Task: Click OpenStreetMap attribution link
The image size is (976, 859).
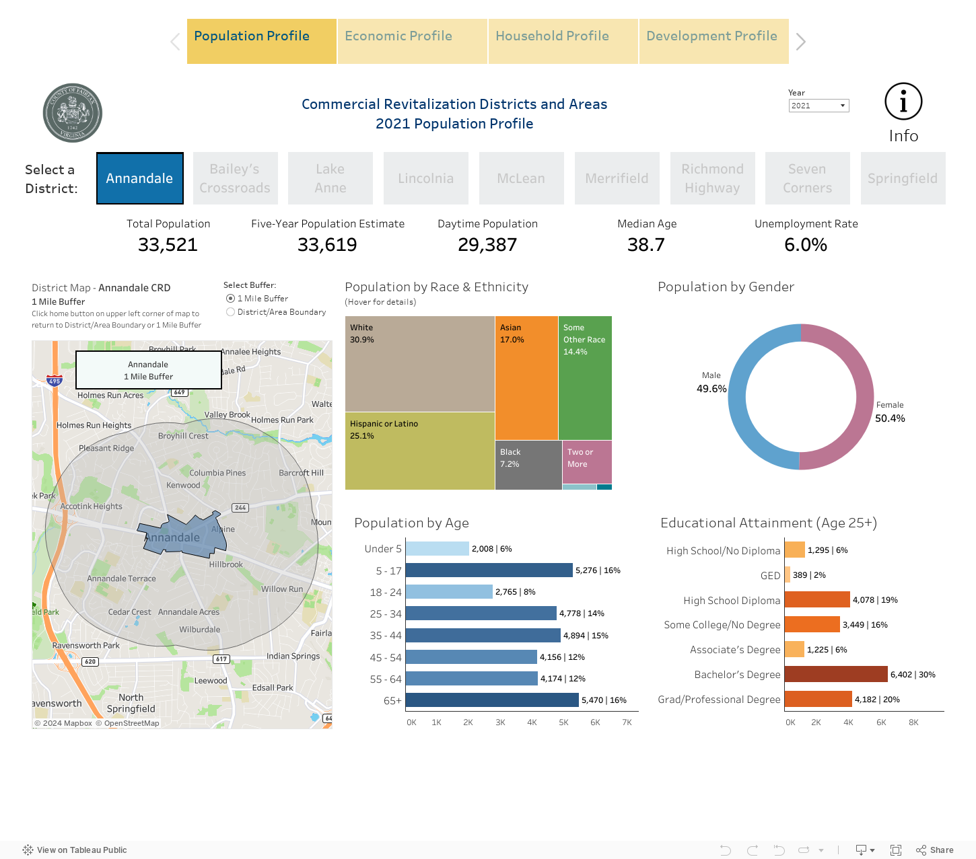Action: coord(128,723)
